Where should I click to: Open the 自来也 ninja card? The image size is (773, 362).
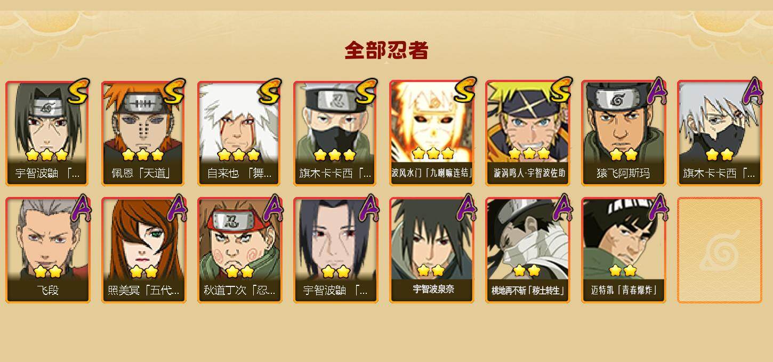pyautogui.click(x=239, y=133)
